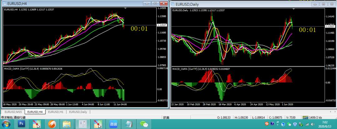Image resolution: width=337 pixels, height=129 pixels.
Task: Open the blue 资讯 news app in taskbar
Action: click(114, 124)
